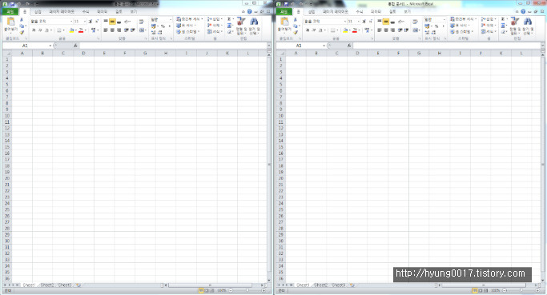Open the font name dropdown in the left window
The height and width of the screenshot is (295, 547).
[x=71, y=22]
